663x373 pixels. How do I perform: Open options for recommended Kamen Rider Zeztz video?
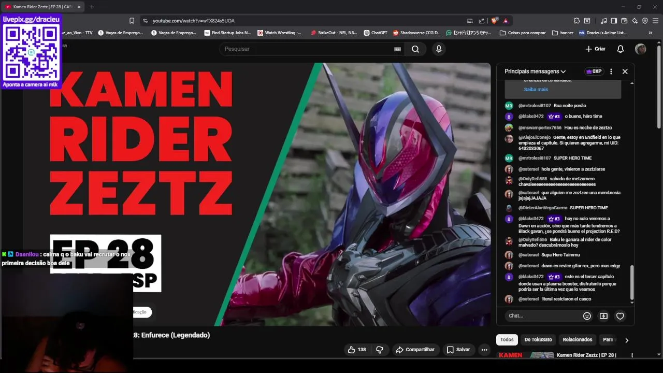(632, 355)
